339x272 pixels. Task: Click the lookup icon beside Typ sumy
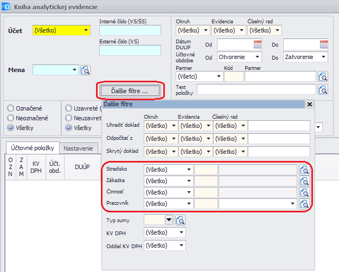coord(180,219)
